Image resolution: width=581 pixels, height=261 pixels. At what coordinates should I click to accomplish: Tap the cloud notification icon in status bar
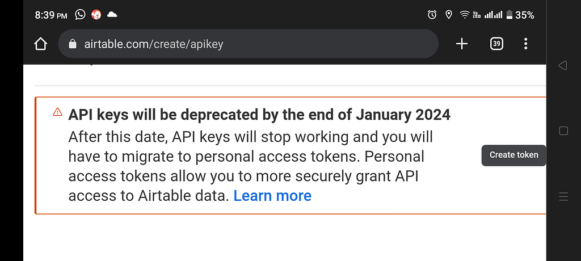(x=112, y=15)
